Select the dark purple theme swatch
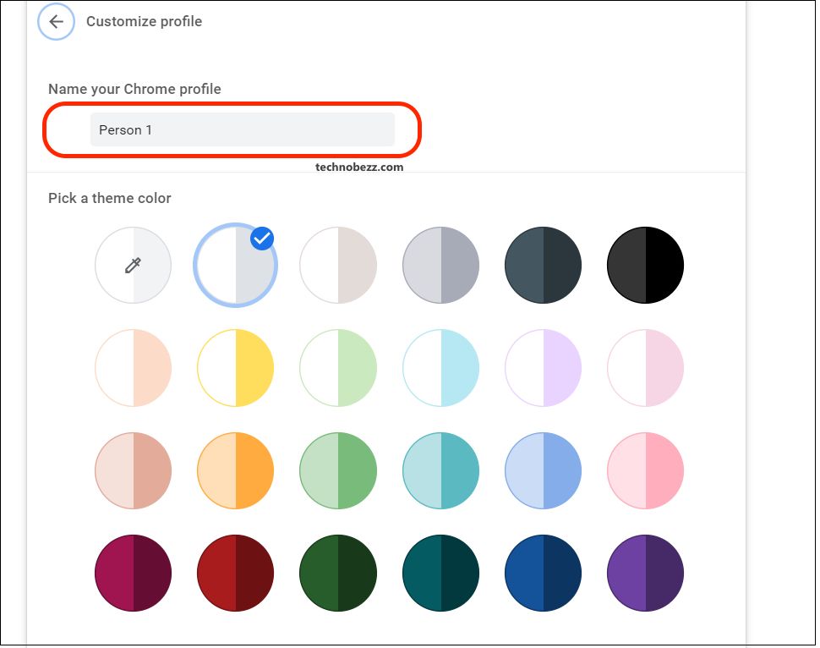Screen dimensions: 820x648 [645, 573]
